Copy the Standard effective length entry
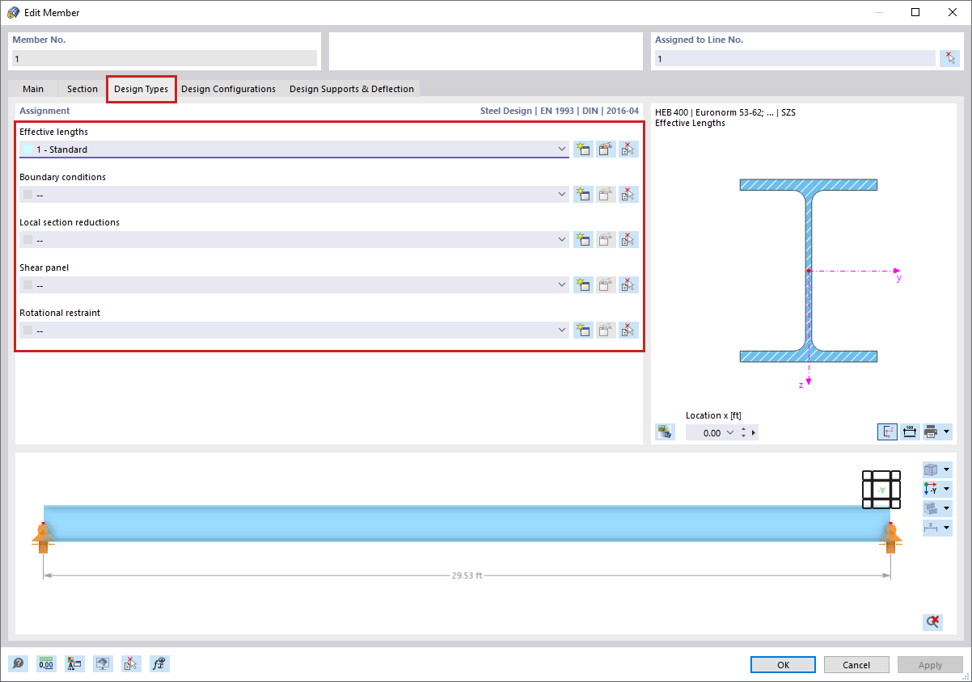 point(606,149)
